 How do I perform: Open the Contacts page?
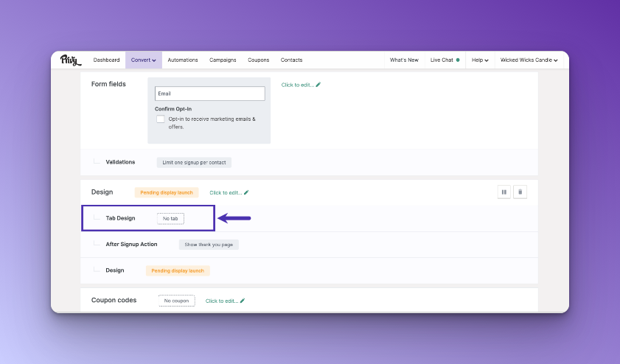coord(291,60)
